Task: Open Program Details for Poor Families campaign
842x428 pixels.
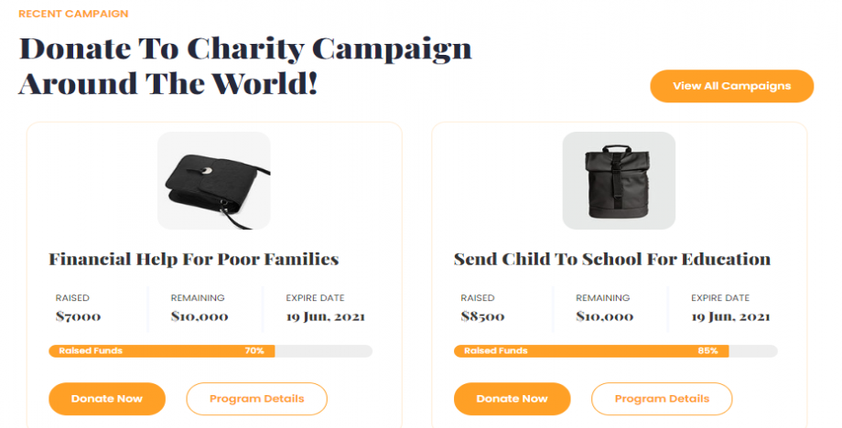Action: click(256, 399)
